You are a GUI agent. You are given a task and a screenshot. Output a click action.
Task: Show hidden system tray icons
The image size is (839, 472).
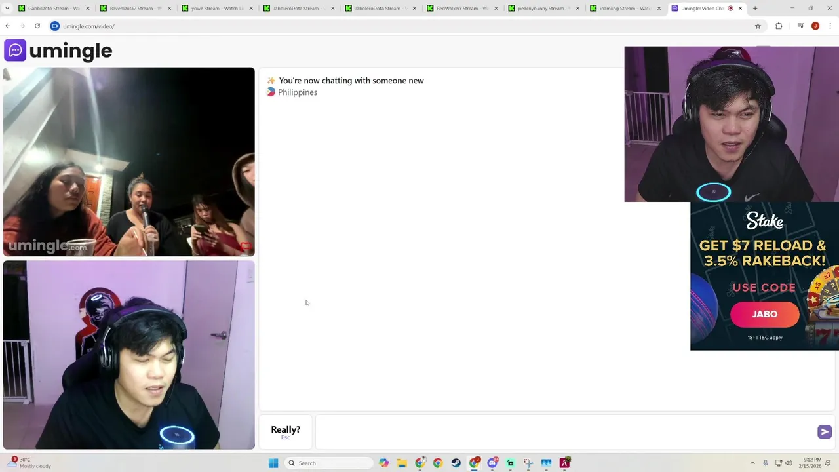752,463
